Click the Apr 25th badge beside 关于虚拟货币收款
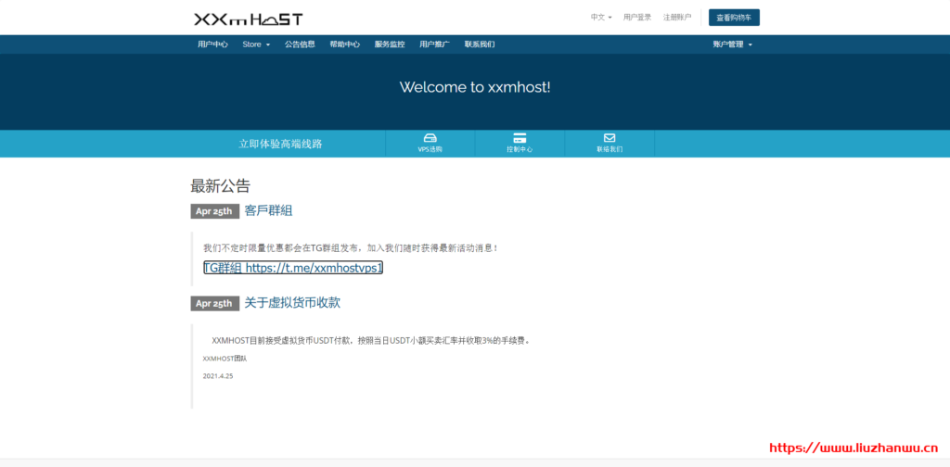Viewport: 950px width, 467px height. click(214, 303)
